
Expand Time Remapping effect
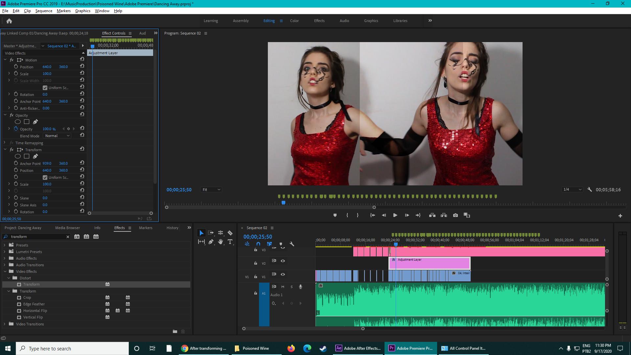pos(5,143)
